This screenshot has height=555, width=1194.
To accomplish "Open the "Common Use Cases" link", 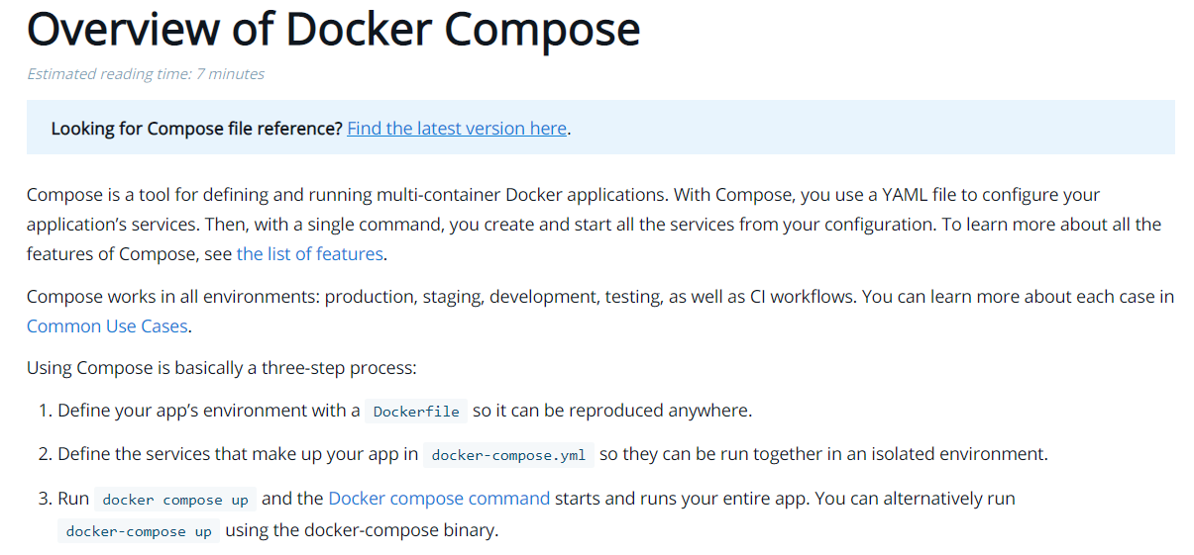I will coord(107,326).
